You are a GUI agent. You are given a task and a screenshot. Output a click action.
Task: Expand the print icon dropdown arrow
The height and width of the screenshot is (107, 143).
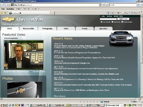coord(121,13)
